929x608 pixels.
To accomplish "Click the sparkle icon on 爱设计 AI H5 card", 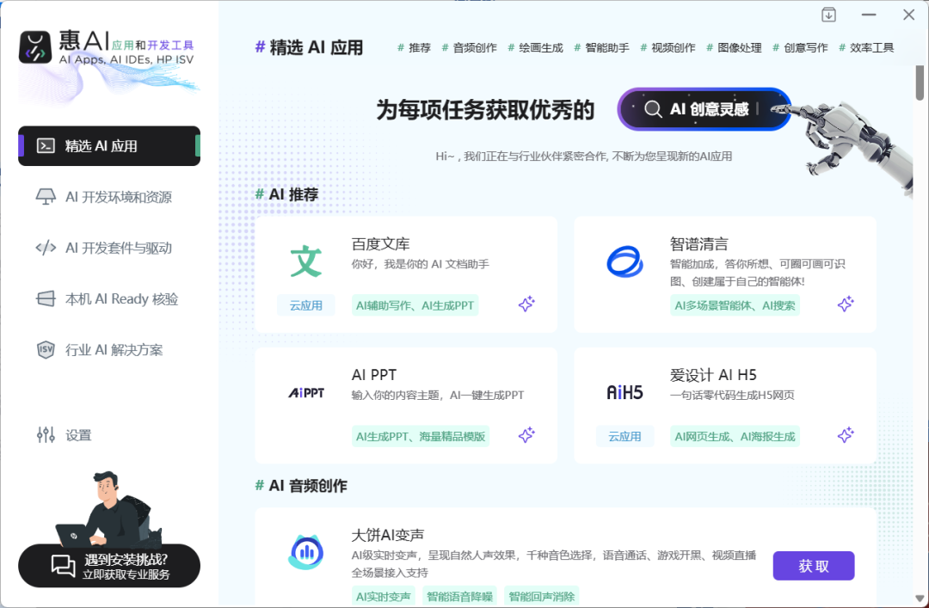I will pos(846,436).
